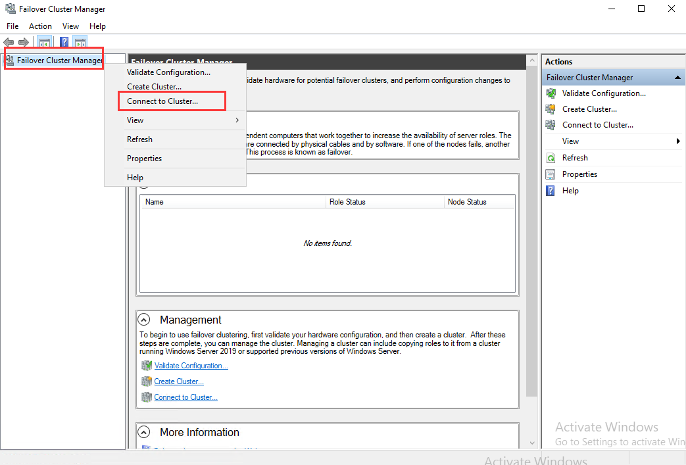Click the green Refresh icon in the Actions pane
Viewport: 686px width, 465px height.
point(551,158)
